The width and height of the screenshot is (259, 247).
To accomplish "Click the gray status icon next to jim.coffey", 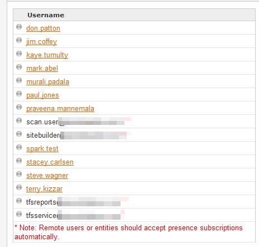I will (x=19, y=40).
